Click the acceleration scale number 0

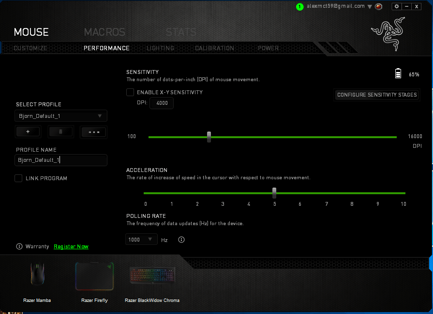(146, 204)
